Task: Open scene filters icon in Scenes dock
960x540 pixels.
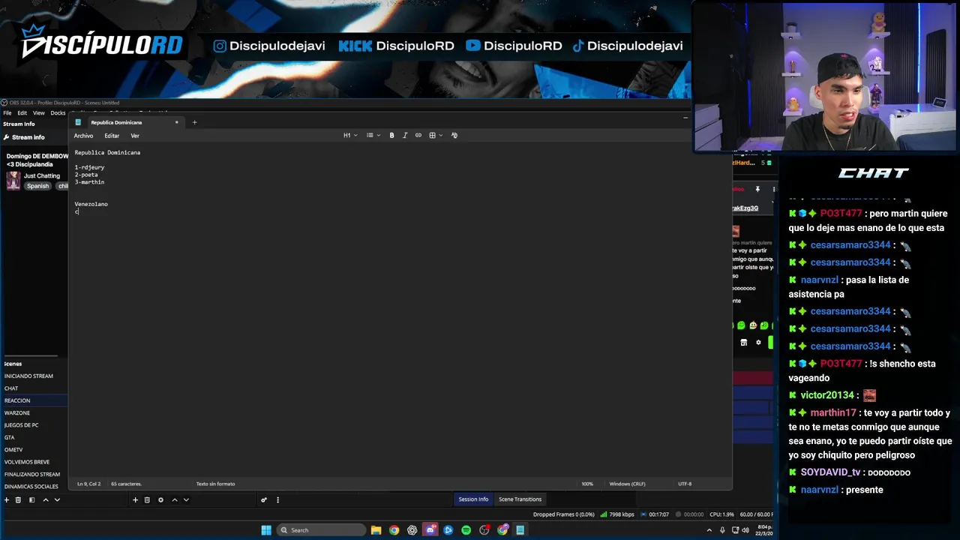Action: [31, 499]
